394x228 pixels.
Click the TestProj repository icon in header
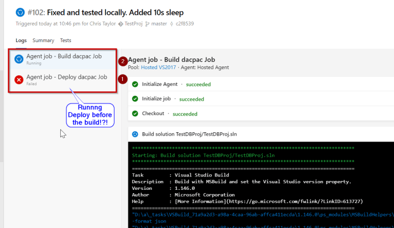[x=121, y=24]
